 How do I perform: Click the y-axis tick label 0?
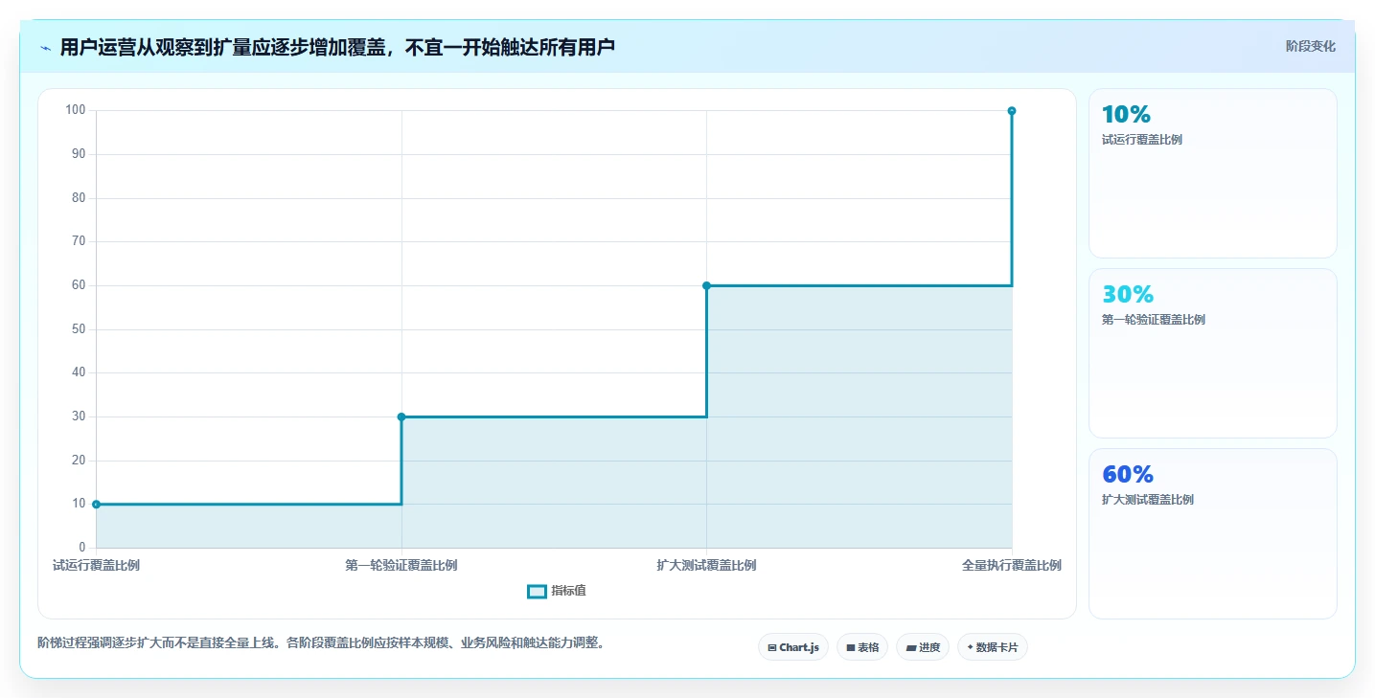82,548
